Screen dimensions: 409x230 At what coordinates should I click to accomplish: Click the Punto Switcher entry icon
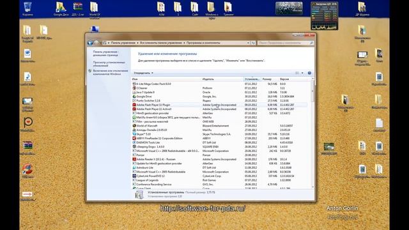pos(134,101)
